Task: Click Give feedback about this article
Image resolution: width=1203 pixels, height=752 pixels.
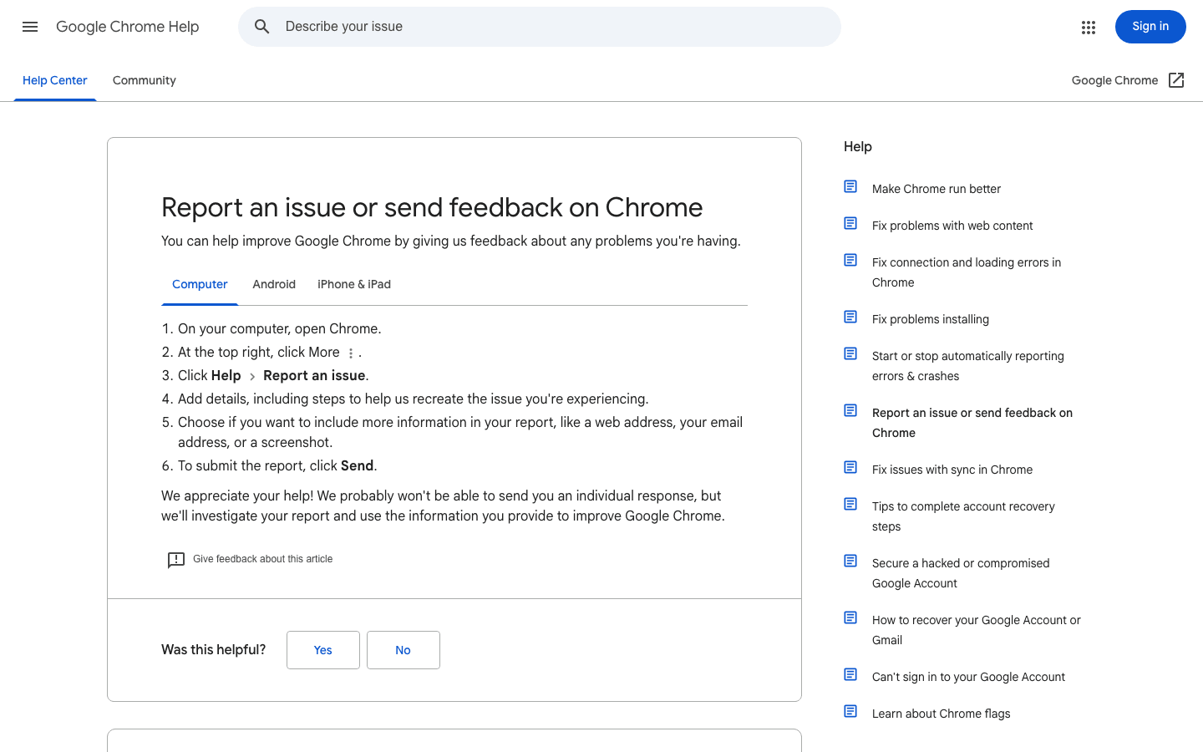Action: click(x=262, y=558)
